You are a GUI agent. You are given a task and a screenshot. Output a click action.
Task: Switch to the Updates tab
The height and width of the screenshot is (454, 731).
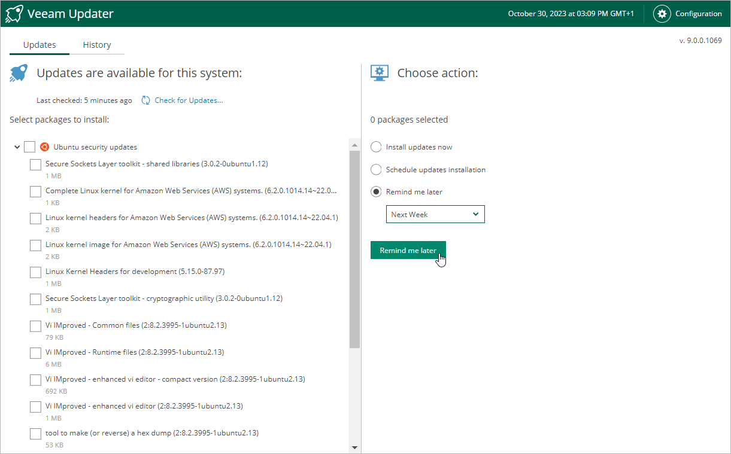40,45
